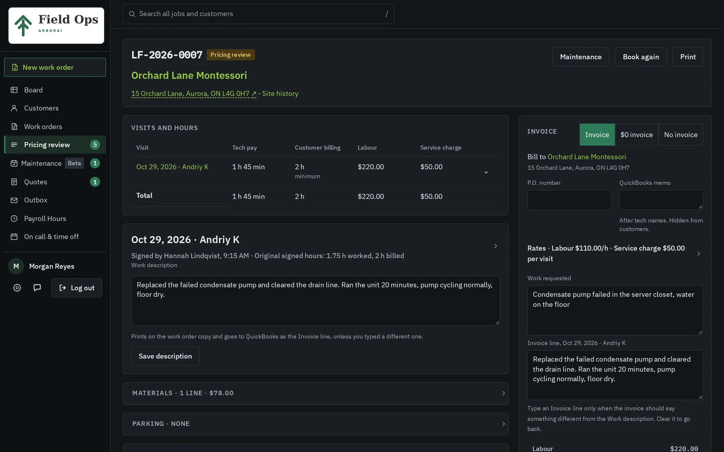Open settings via the gear icon

pos(17,288)
